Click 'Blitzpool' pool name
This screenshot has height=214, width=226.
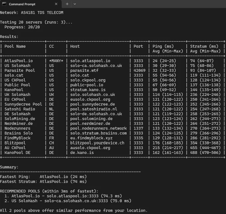pos(15,143)
